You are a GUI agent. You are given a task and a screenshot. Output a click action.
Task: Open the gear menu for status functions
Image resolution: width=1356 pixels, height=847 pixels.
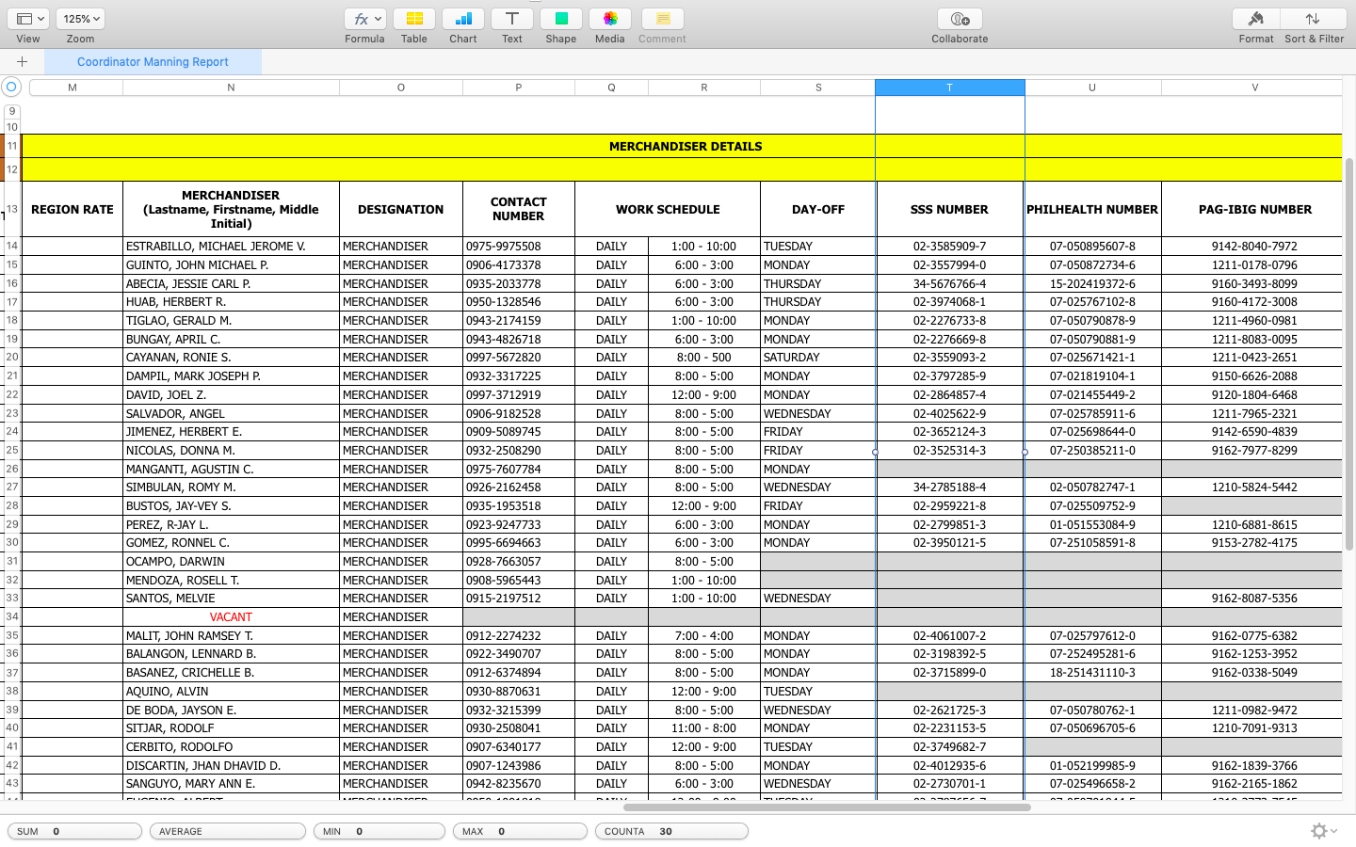(x=1323, y=831)
